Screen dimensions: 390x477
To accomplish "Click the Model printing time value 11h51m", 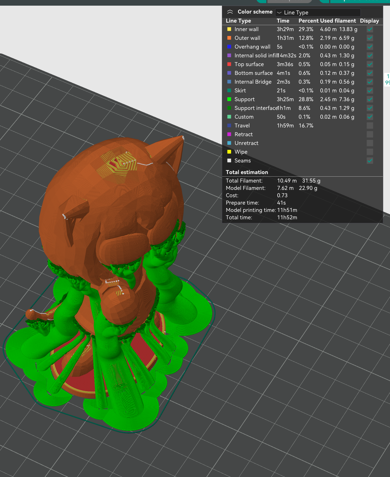I will pyautogui.click(x=287, y=210).
